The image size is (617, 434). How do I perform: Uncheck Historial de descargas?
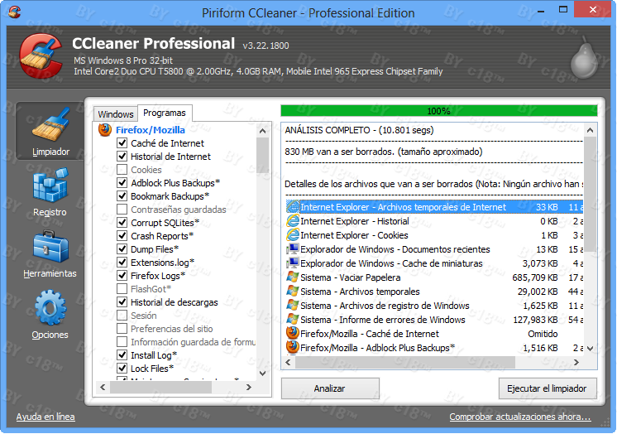(122, 302)
